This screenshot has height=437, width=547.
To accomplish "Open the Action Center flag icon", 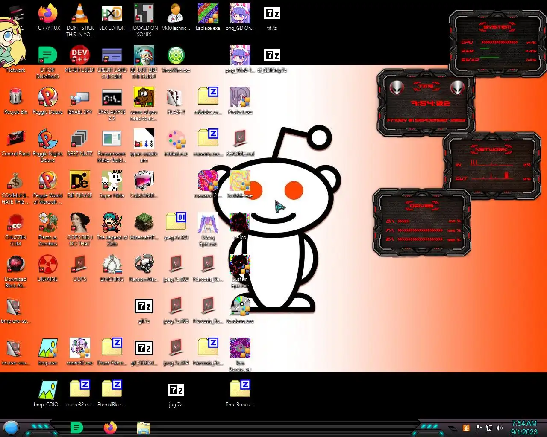I will tap(479, 428).
